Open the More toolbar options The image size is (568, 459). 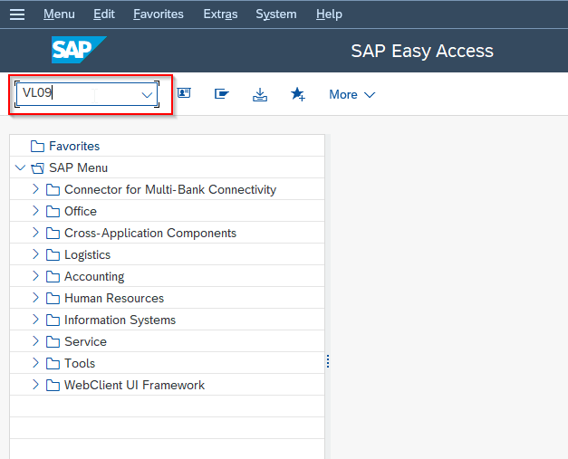(351, 94)
